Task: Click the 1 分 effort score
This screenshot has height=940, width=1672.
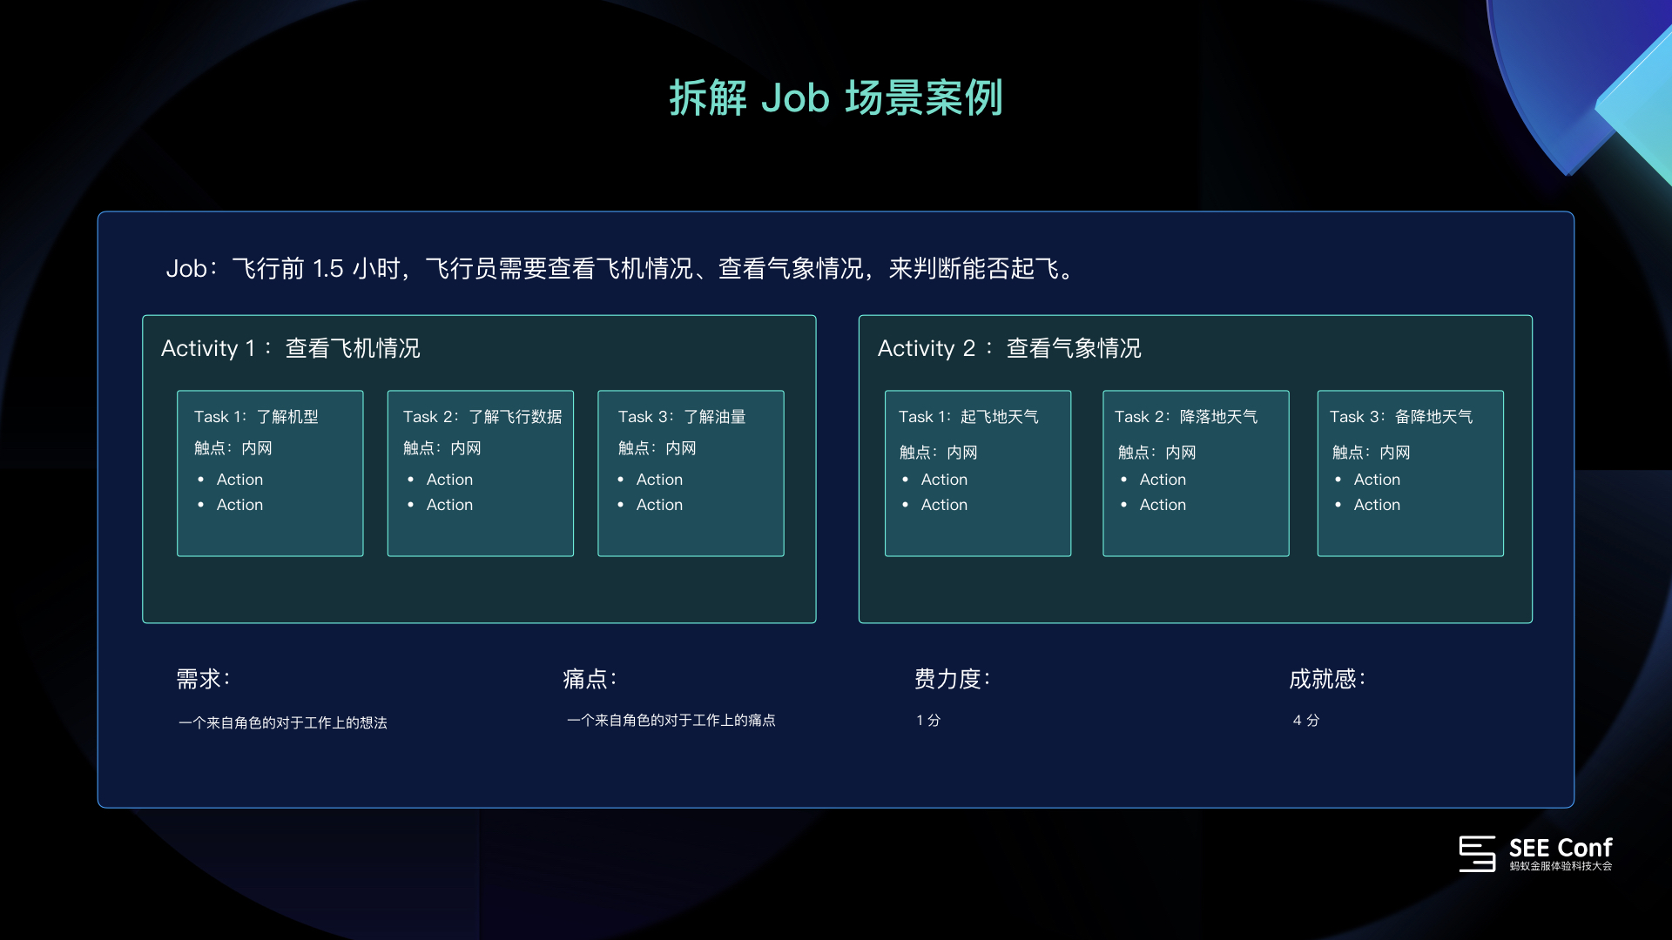Action: pyautogui.click(x=928, y=721)
